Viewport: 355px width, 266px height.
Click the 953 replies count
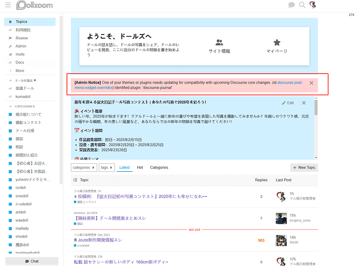(261, 240)
